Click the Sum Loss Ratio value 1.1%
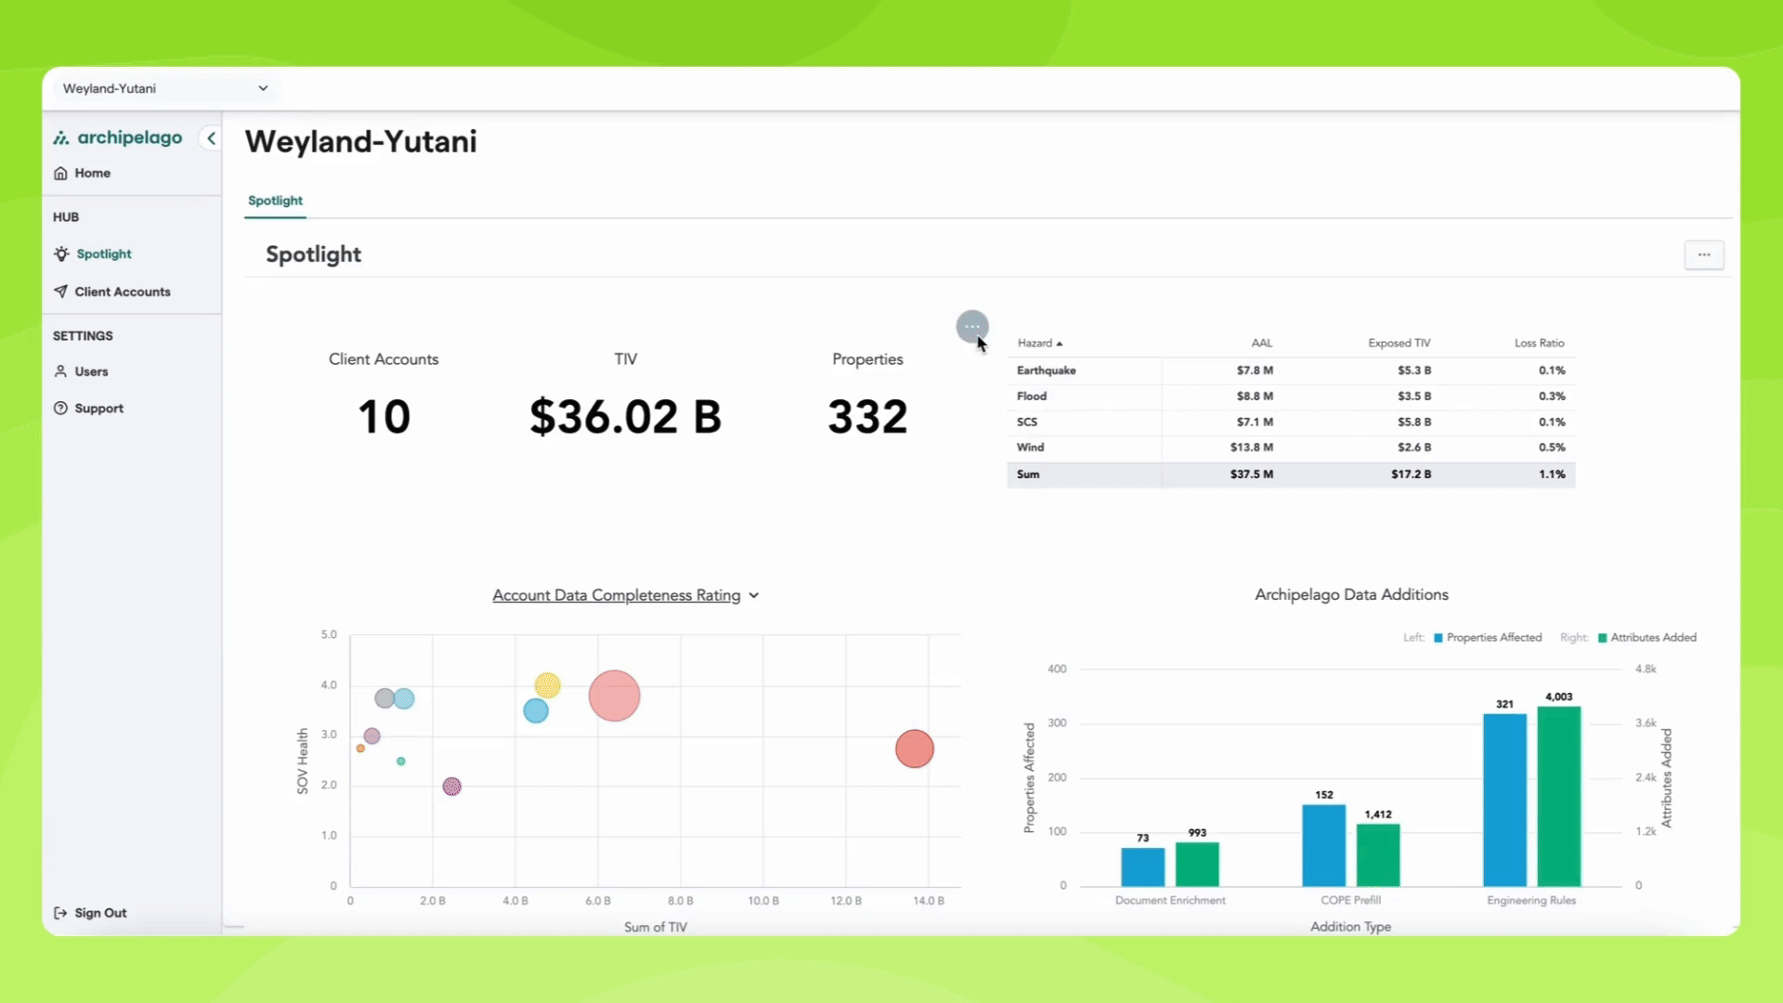1783x1003 pixels. [x=1552, y=475]
